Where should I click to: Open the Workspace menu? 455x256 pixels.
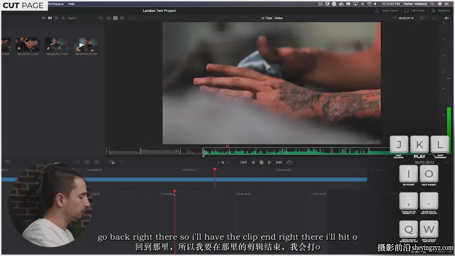pos(56,4)
